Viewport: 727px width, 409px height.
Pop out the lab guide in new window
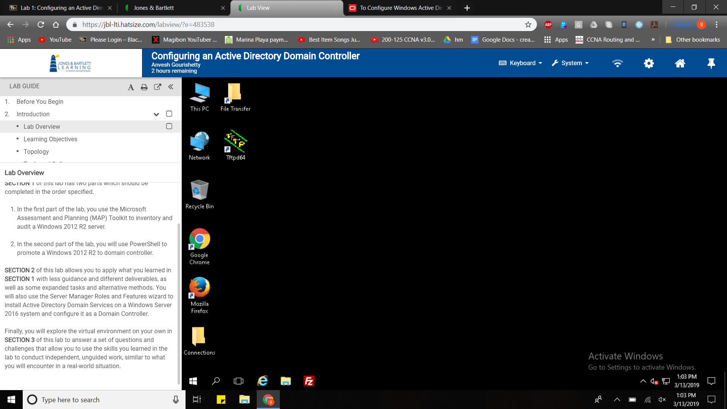[x=158, y=87]
